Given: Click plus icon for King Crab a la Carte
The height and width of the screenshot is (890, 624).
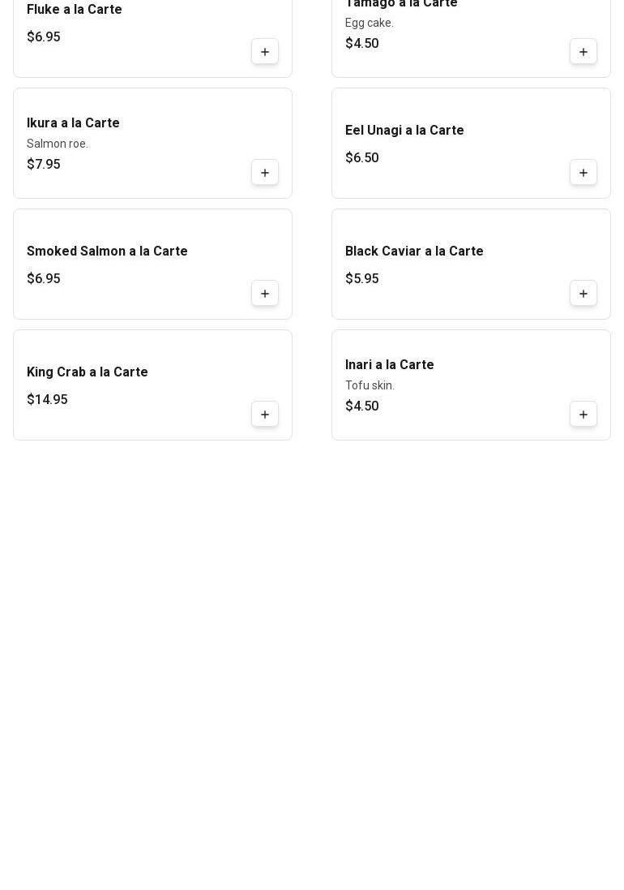Looking at the screenshot, I should pos(265,415).
